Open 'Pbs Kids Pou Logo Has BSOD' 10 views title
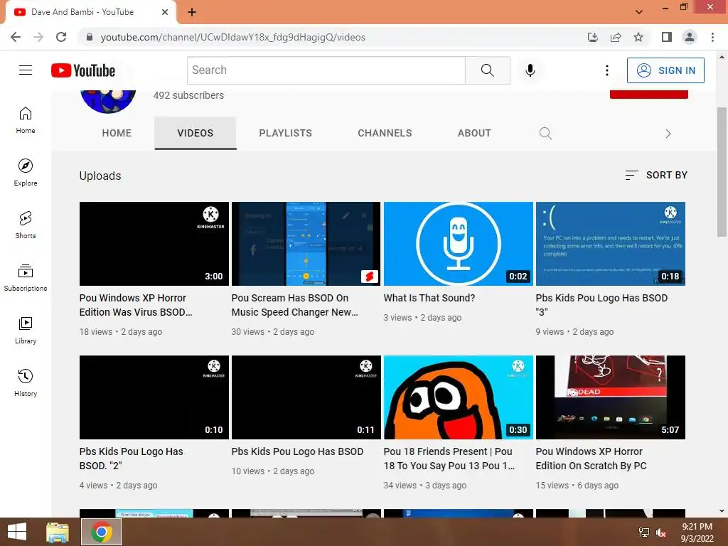This screenshot has height=546, width=728. (298, 451)
